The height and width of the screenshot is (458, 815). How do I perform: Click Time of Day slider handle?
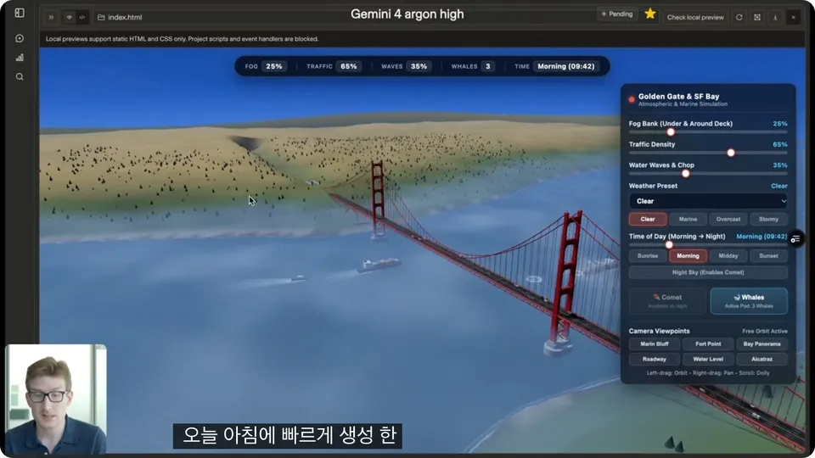point(669,244)
